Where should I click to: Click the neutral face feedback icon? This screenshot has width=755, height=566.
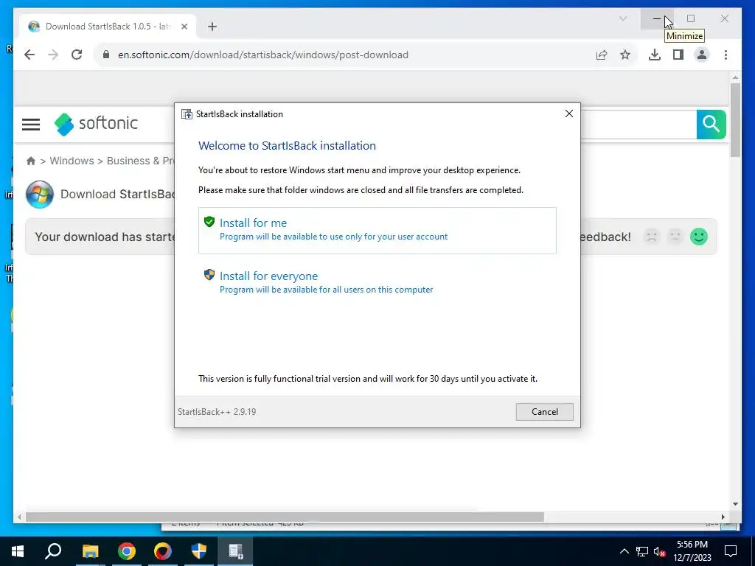675,237
